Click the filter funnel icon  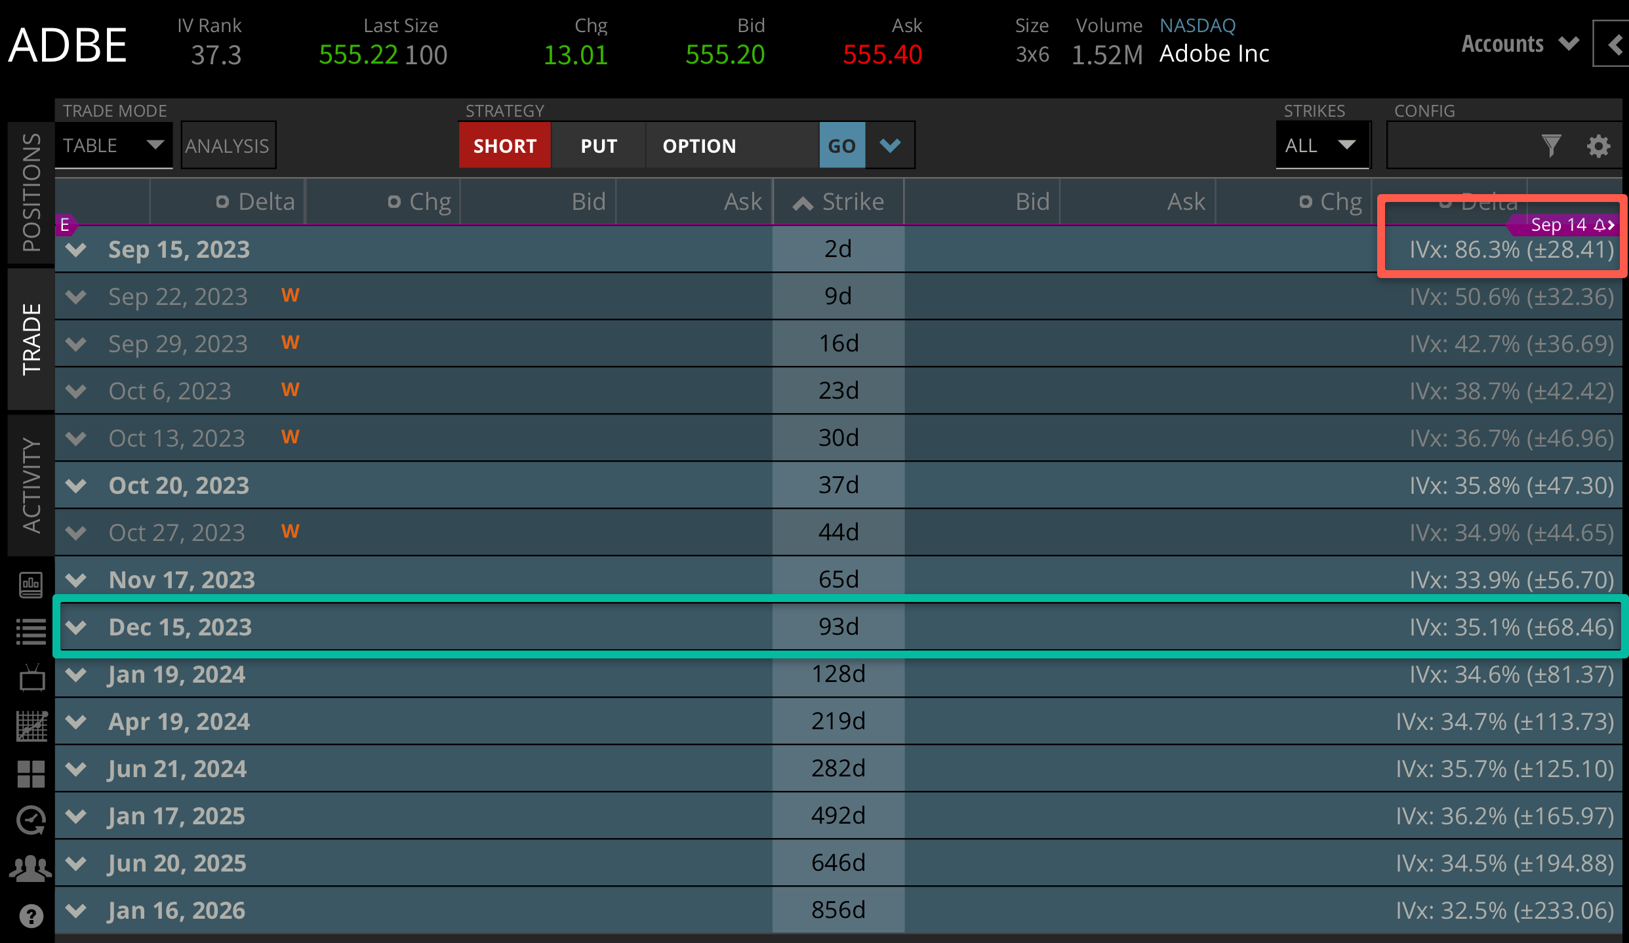[x=1551, y=146]
